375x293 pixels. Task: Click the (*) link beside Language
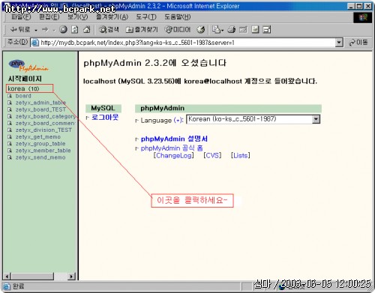(178, 121)
